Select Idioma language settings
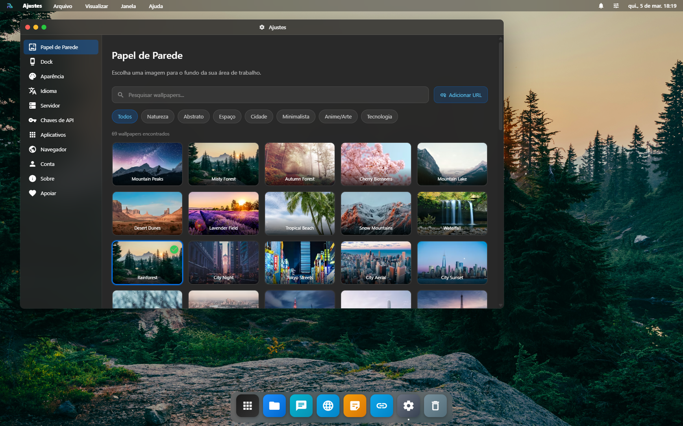 tap(48, 91)
